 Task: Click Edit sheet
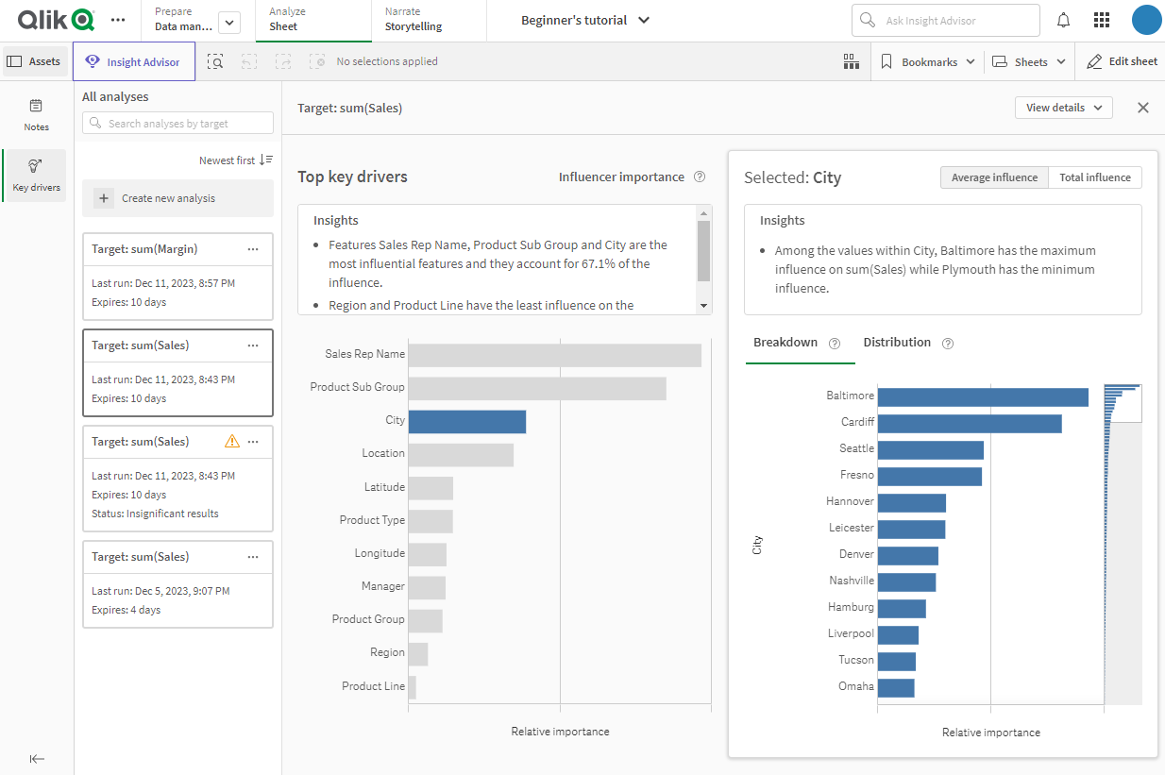coord(1121,60)
